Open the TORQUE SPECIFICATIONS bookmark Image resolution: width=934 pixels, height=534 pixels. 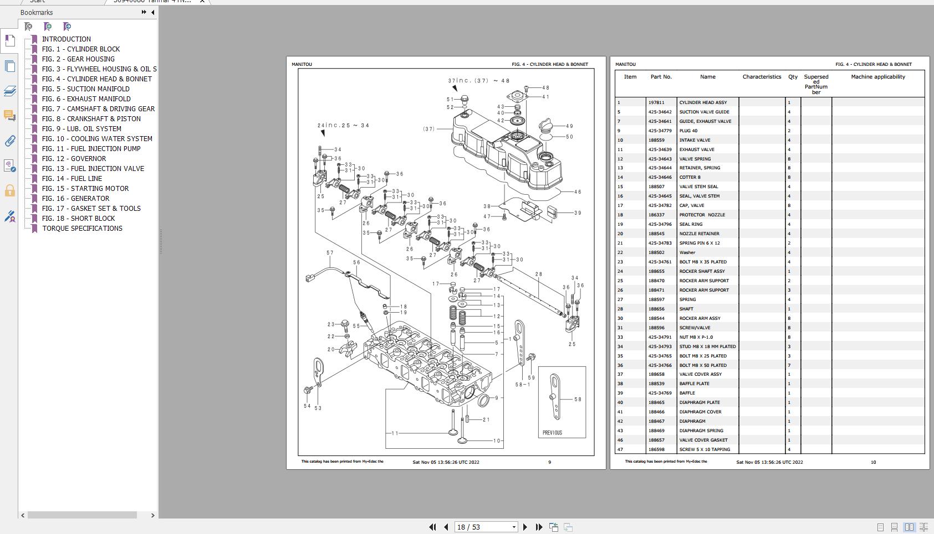pos(82,228)
